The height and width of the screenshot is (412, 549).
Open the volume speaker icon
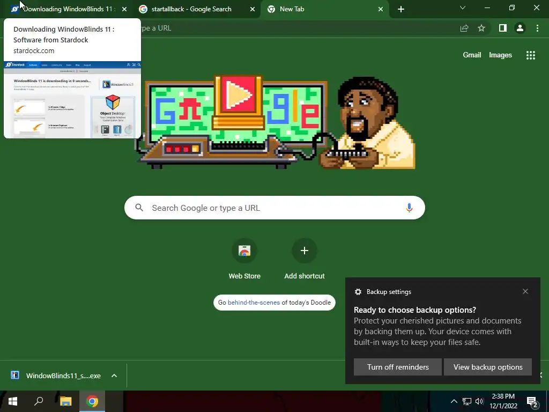480,401
